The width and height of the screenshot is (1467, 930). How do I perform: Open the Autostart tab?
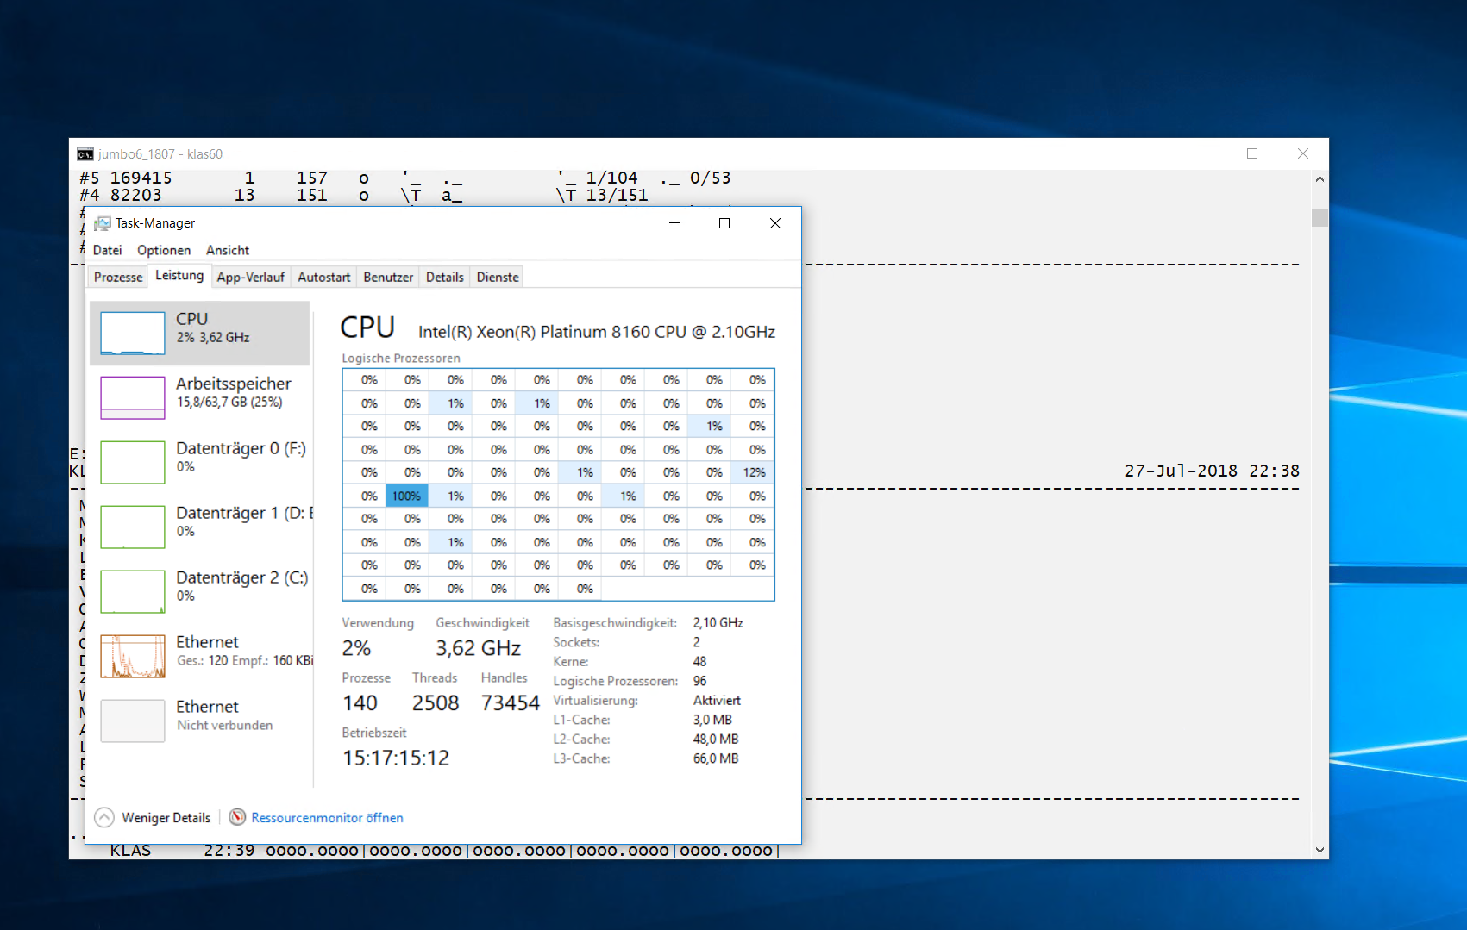(x=324, y=277)
